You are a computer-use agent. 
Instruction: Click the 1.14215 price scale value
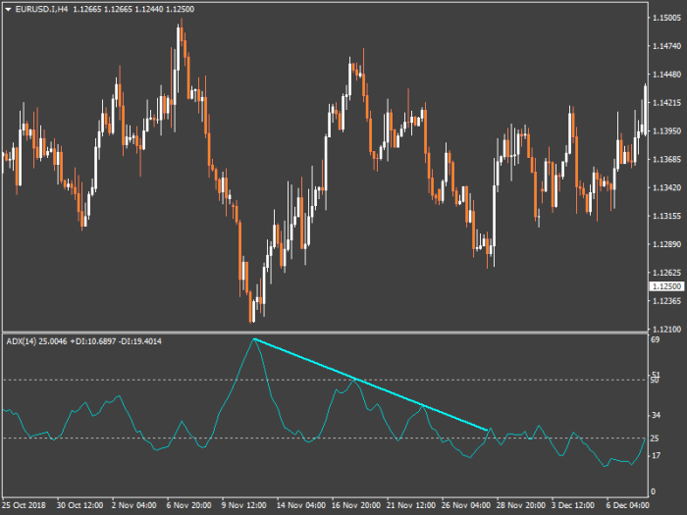click(x=666, y=102)
